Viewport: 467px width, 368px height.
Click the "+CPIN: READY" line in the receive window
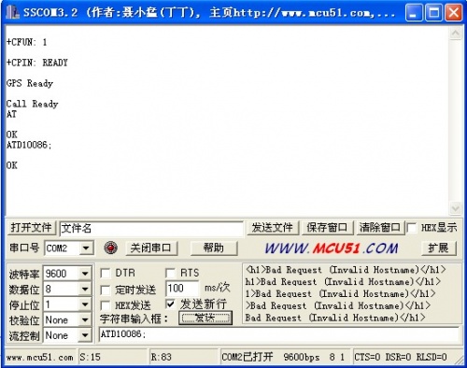pyautogui.click(x=37, y=63)
